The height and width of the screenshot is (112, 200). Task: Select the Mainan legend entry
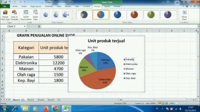[x=128, y=69]
